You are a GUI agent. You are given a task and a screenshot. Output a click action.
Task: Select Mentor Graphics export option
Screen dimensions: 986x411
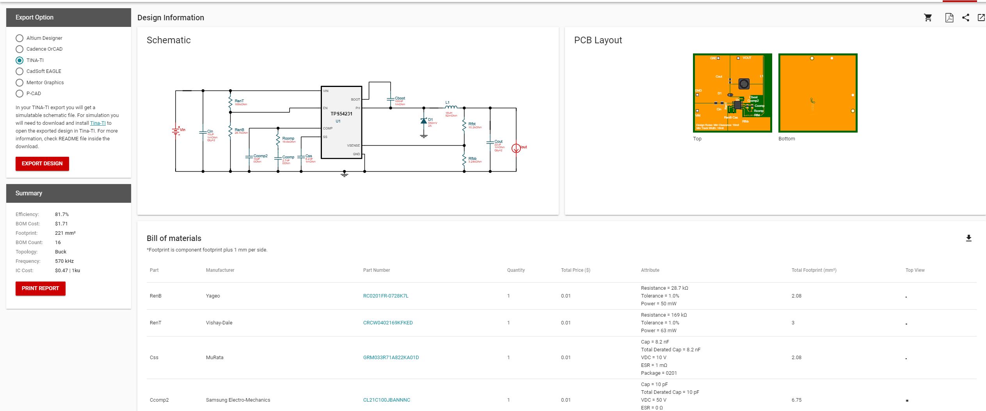click(x=20, y=83)
